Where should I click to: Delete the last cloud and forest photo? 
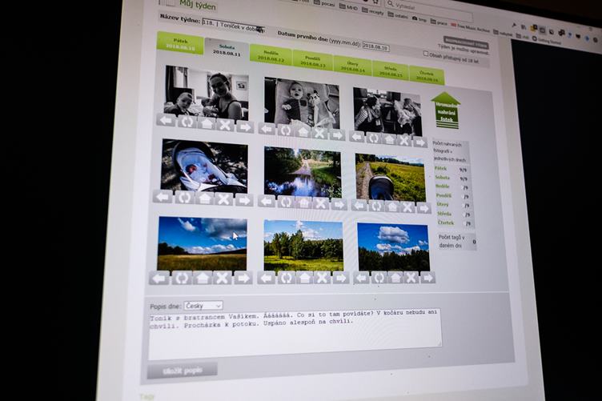coord(411,277)
